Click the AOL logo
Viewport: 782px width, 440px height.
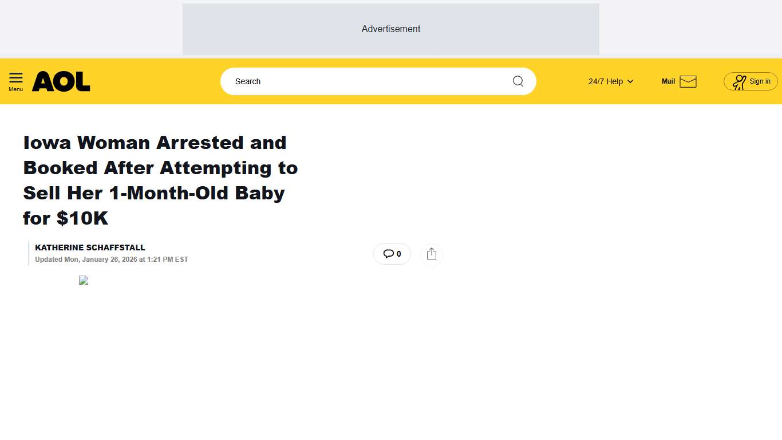[x=61, y=81]
